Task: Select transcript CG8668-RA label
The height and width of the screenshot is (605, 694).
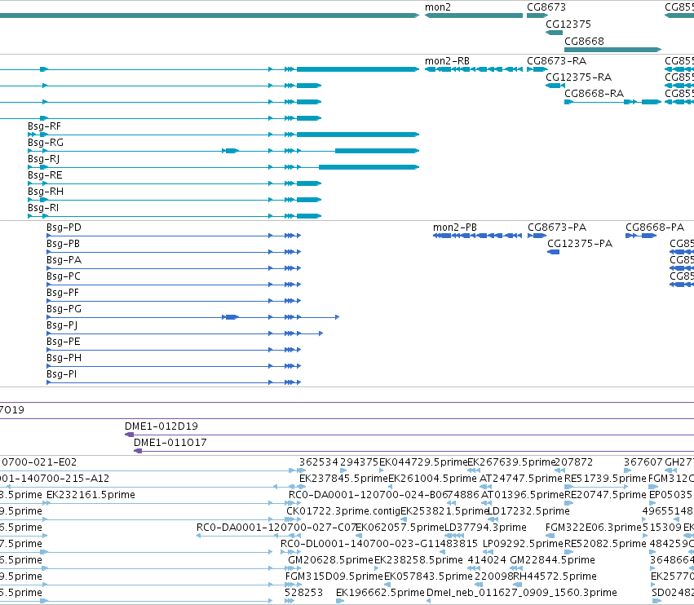Action: [594, 94]
